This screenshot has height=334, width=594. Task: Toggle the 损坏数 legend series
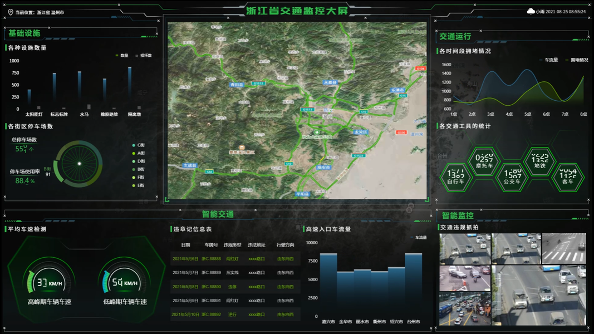tap(144, 56)
